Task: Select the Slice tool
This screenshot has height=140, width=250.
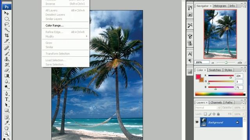Action: (x=6, y=41)
